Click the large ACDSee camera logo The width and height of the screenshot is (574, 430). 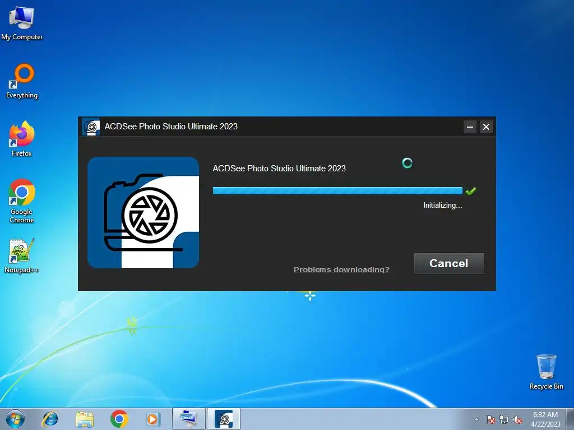click(143, 212)
